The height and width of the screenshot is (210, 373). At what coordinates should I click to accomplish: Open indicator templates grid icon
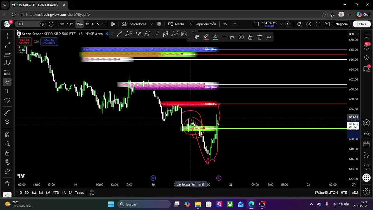click(159, 24)
